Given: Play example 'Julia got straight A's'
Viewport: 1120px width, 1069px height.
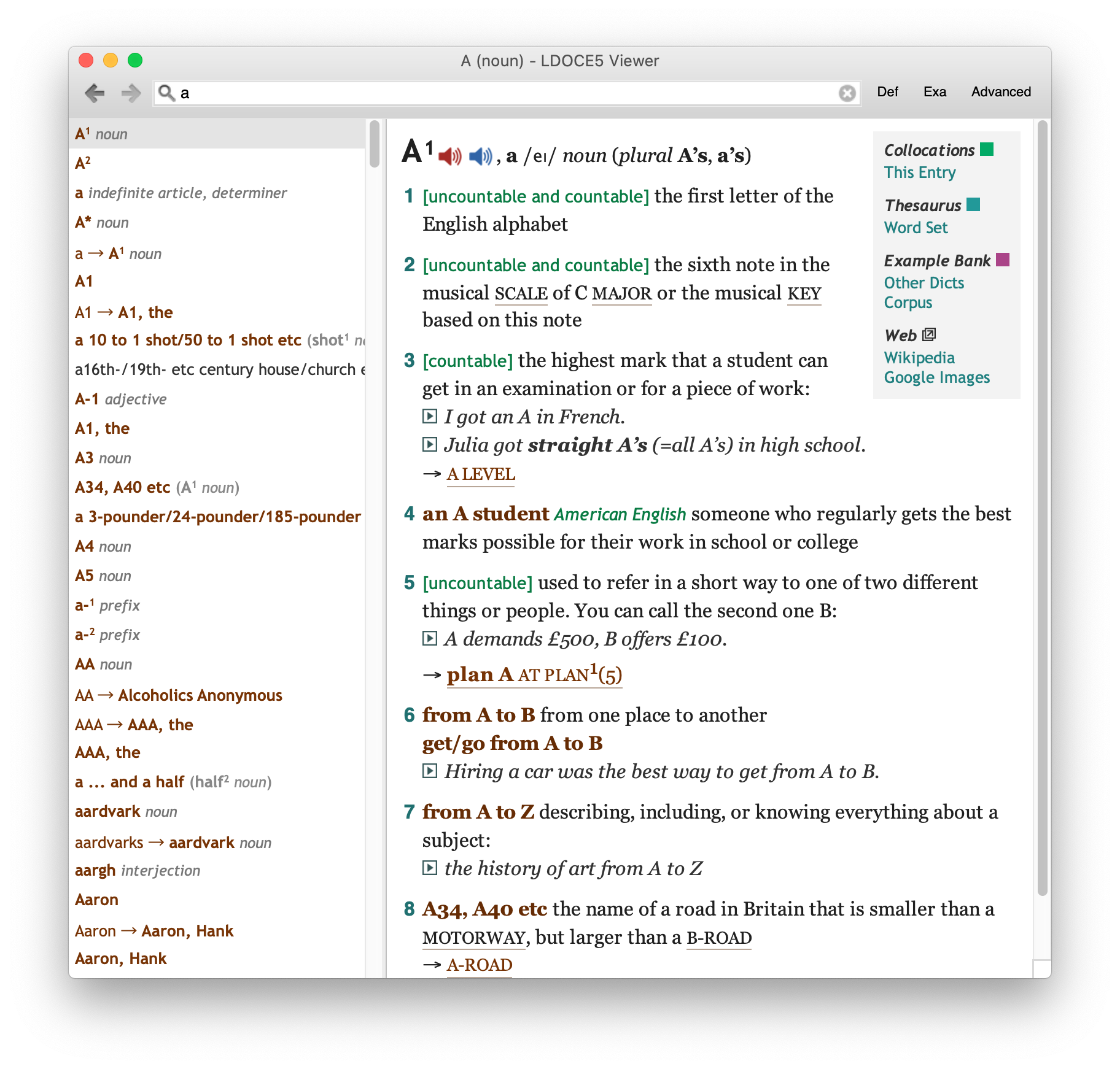Looking at the screenshot, I should (x=430, y=445).
